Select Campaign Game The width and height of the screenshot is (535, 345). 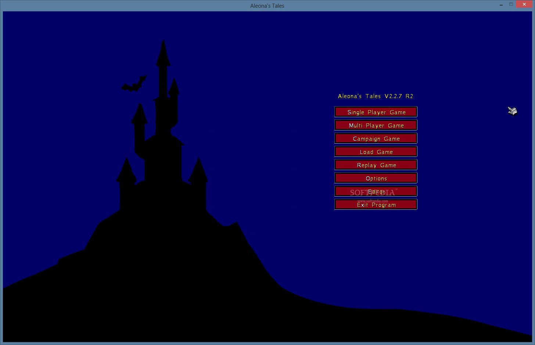click(376, 139)
